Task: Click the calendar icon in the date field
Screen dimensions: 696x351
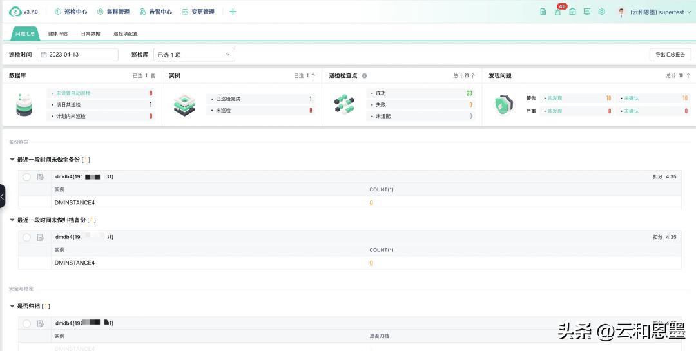Action: pos(44,55)
